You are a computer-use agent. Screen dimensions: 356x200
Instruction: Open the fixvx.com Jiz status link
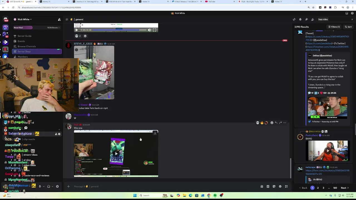pos(327,172)
